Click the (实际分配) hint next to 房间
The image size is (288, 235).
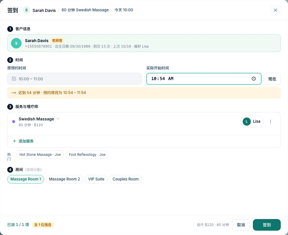pyautogui.click(x=33, y=170)
